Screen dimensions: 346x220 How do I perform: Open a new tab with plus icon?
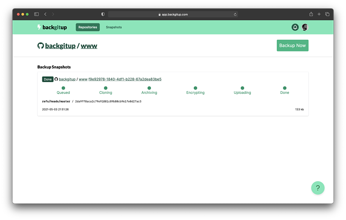click(319, 14)
